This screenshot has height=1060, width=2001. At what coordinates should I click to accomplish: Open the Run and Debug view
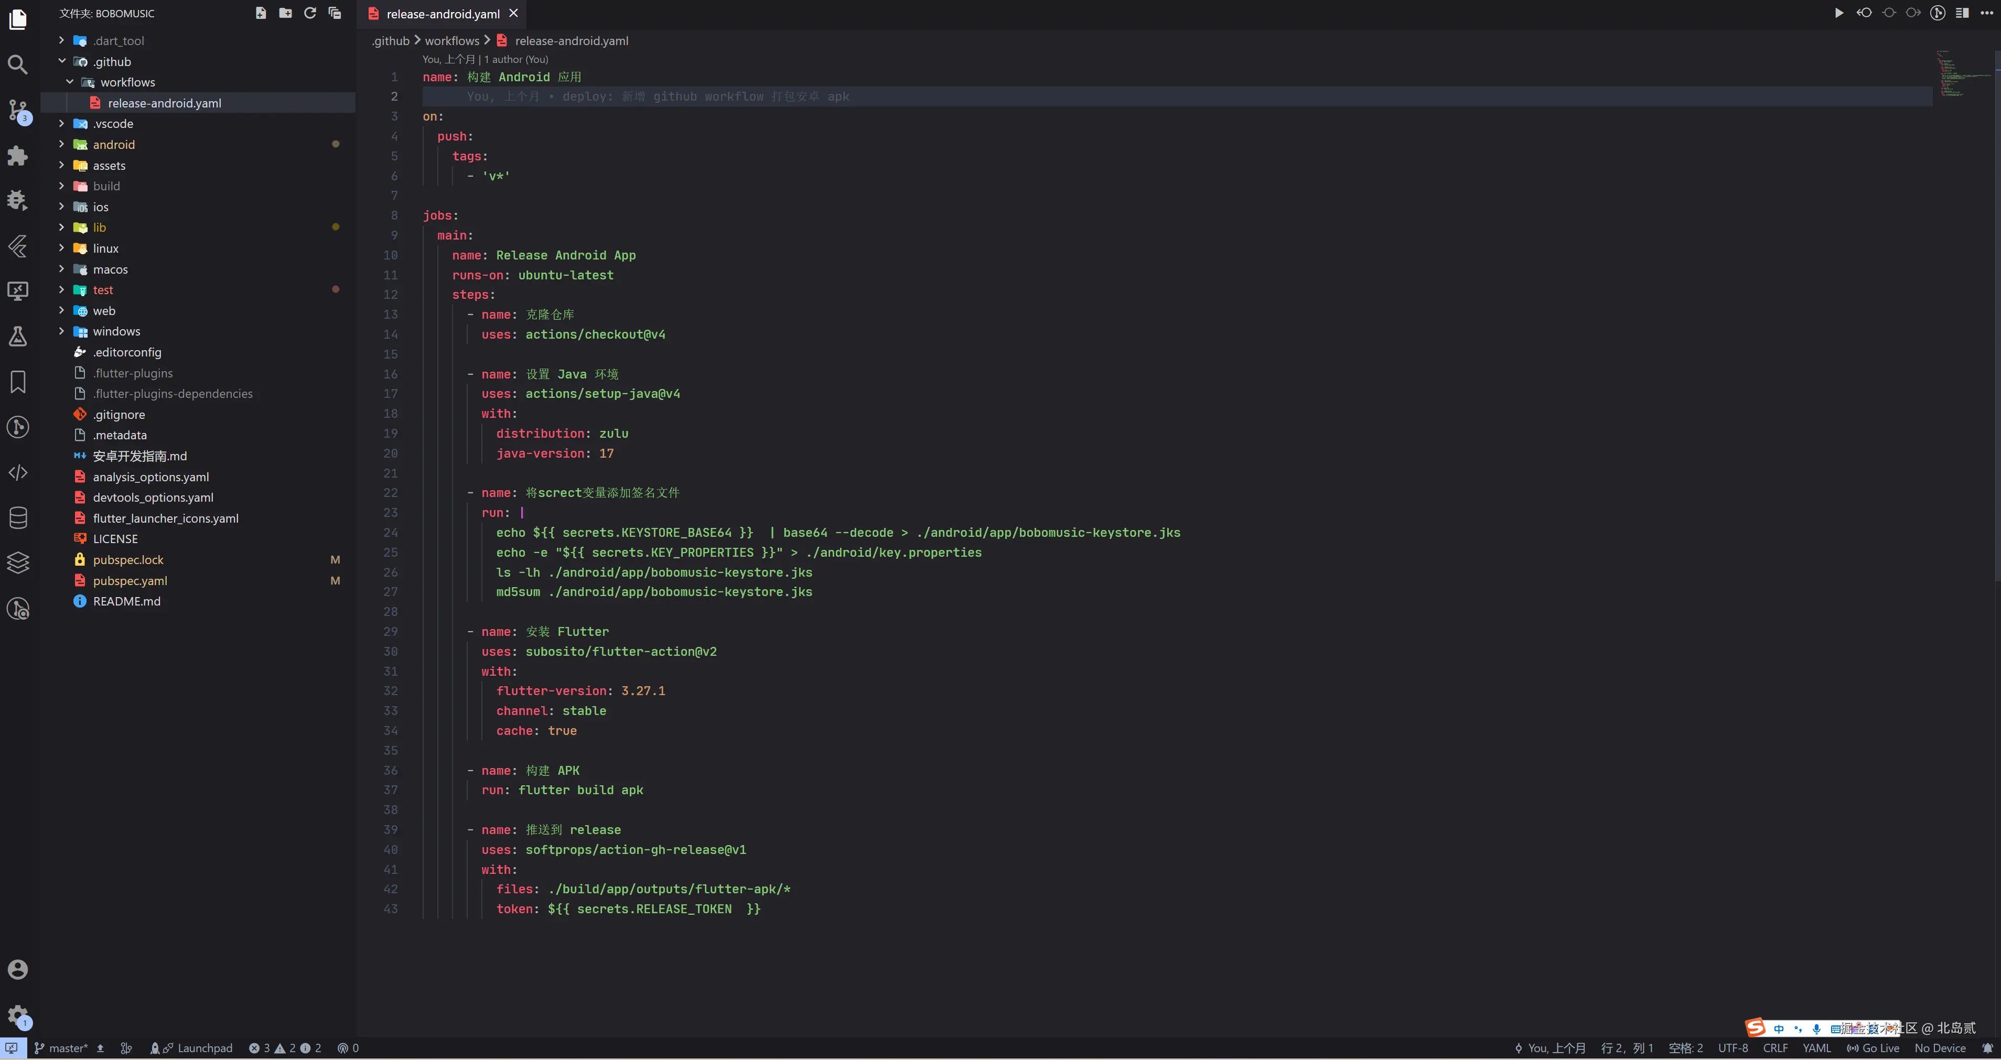[x=17, y=200]
